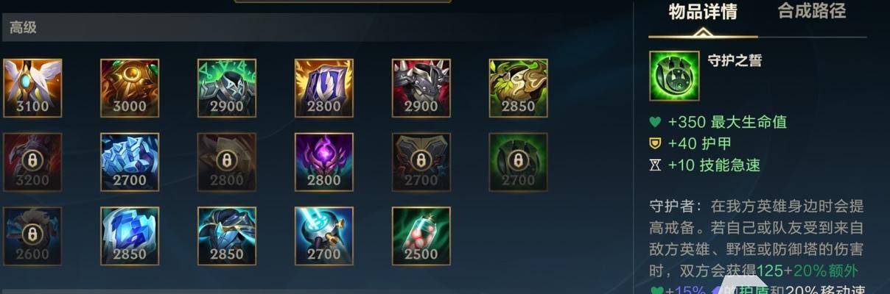The image size is (890, 294).
Task: Select the winged item priced 3100
Action: tap(32, 88)
